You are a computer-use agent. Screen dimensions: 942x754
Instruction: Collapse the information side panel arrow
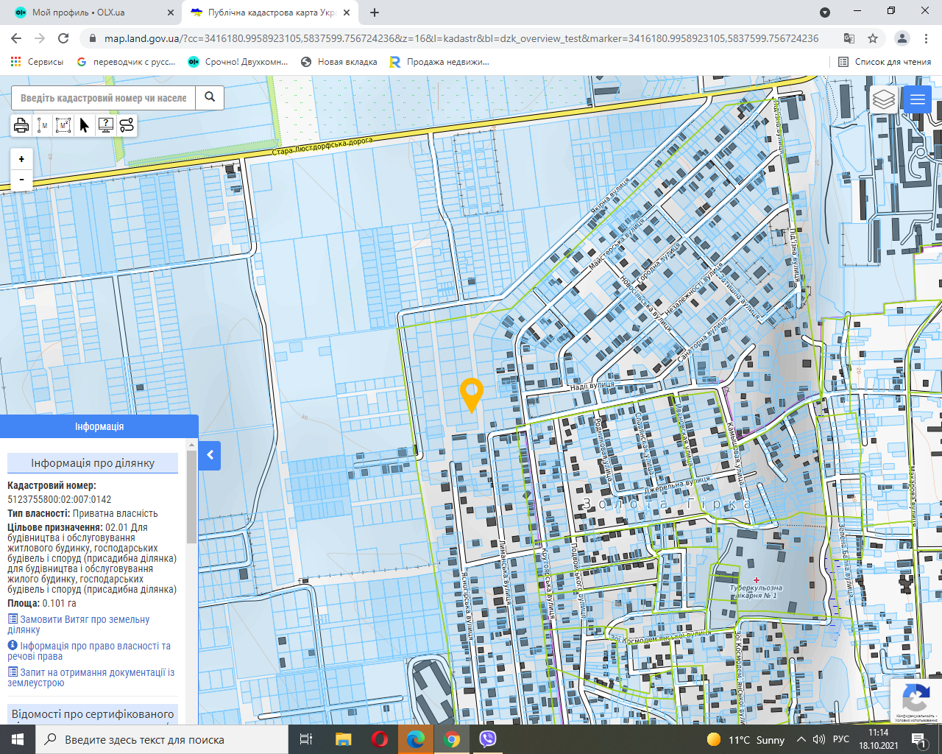coord(210,455)
